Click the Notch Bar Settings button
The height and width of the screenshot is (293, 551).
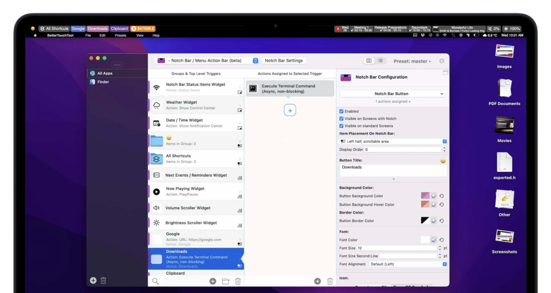point(283,61)
